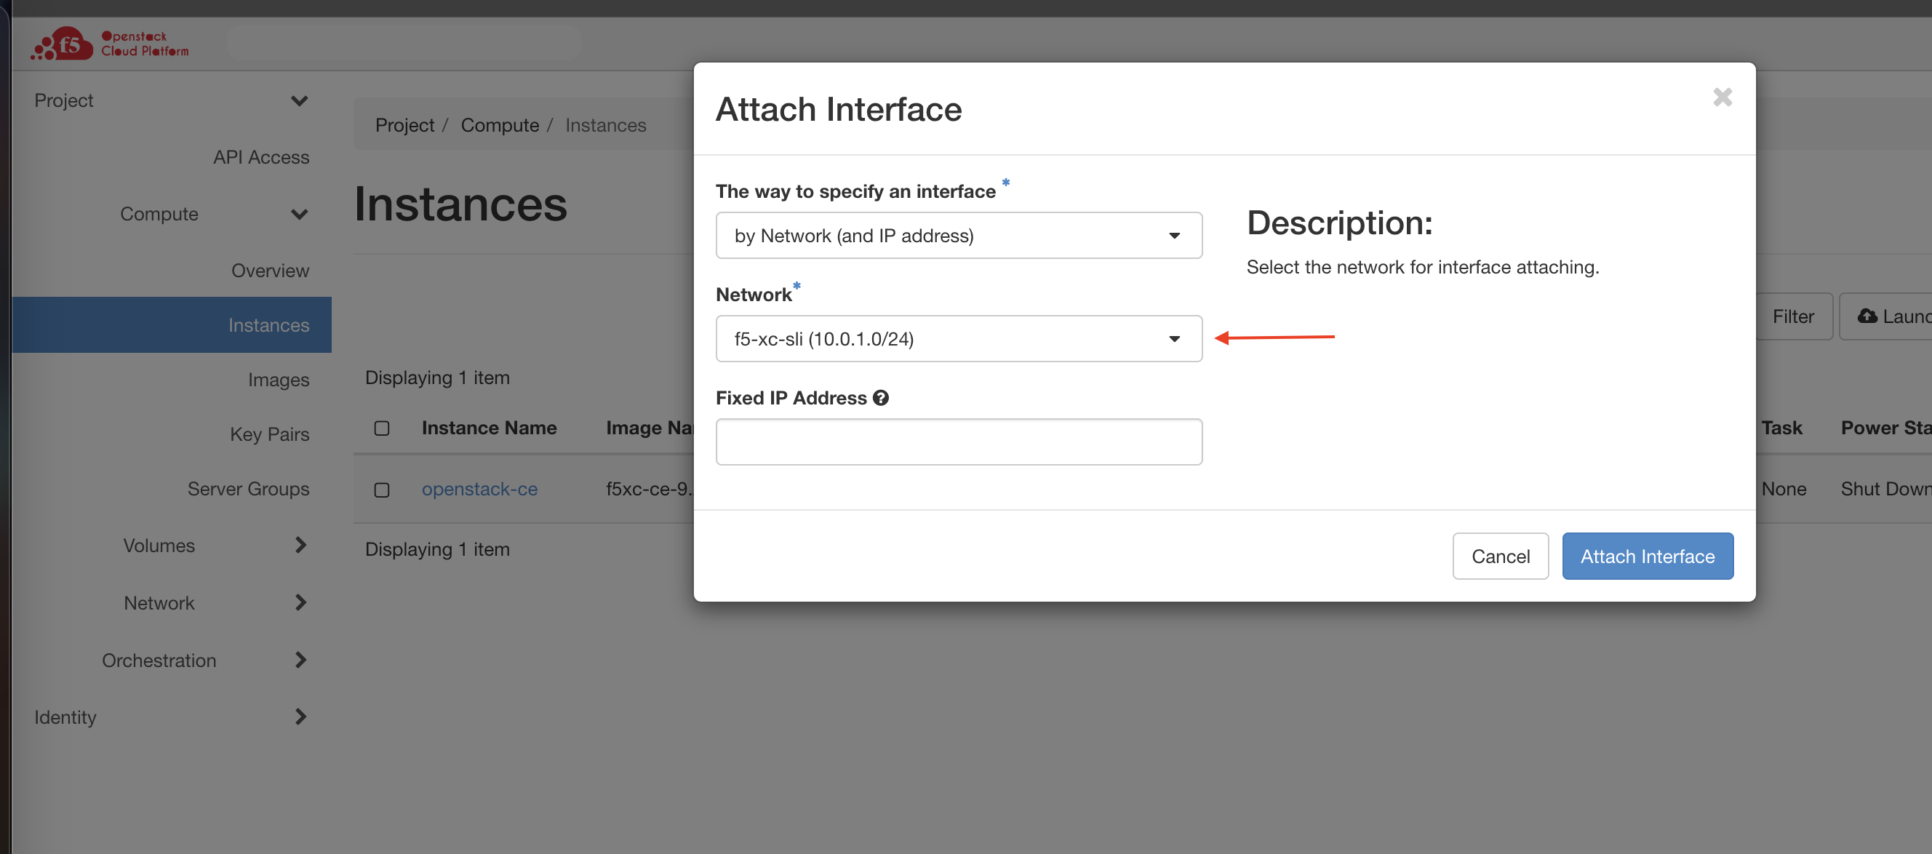Open the interface specification method dropdown
This screenshot has width=1932, height=854.
[x=959, y=235]
